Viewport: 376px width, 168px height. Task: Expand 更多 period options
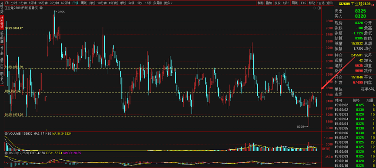coord(168,3)
